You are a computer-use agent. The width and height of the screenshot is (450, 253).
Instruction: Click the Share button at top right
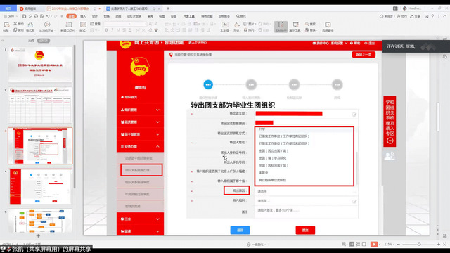(x=416, y=16)
